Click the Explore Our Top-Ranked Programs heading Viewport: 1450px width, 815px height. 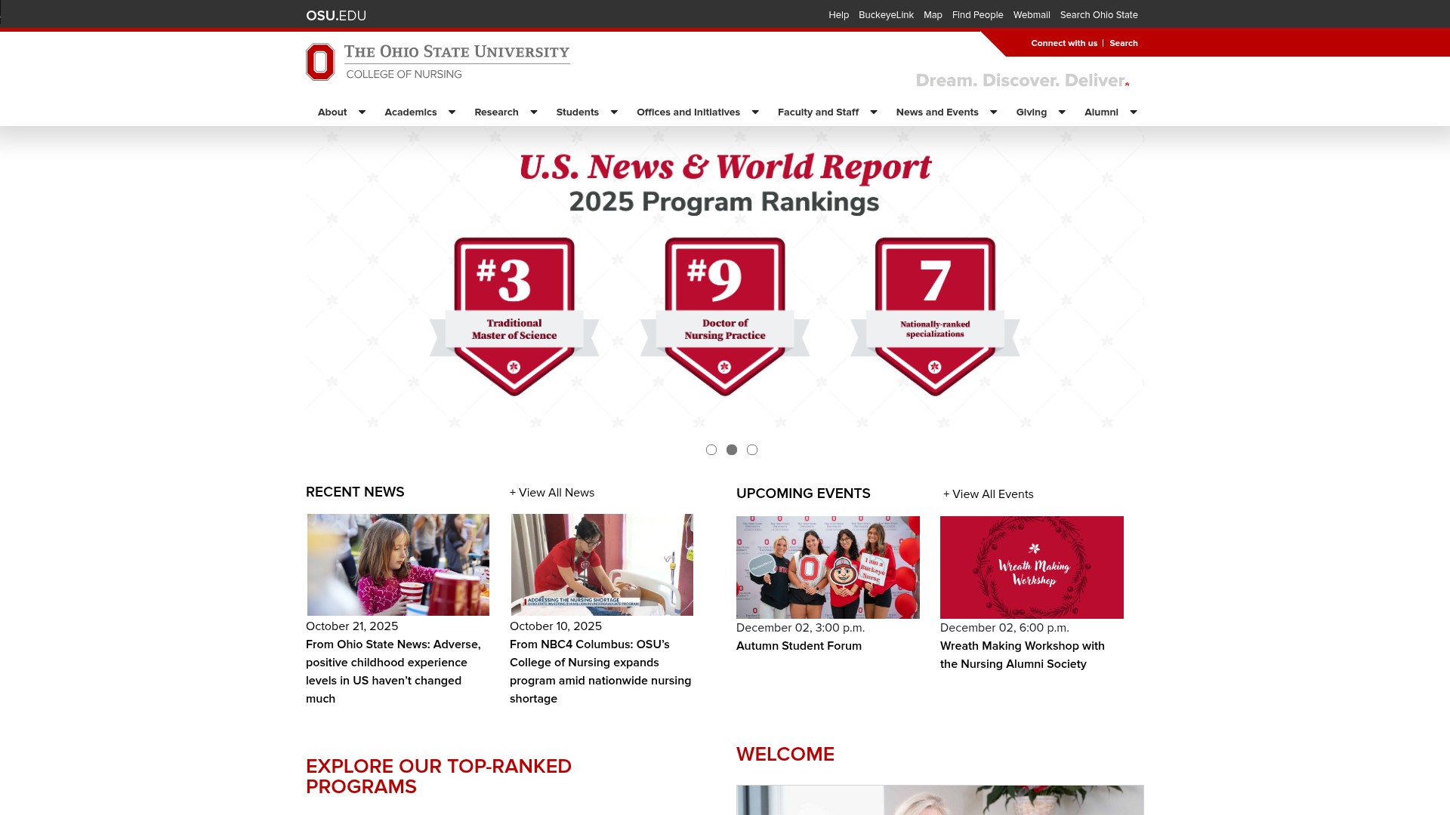click(439, 777)
